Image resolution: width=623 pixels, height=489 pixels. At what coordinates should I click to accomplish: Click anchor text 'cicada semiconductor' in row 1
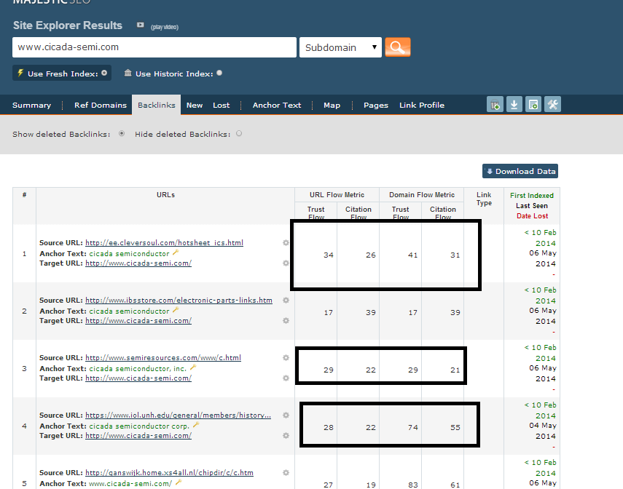point(129,254)
